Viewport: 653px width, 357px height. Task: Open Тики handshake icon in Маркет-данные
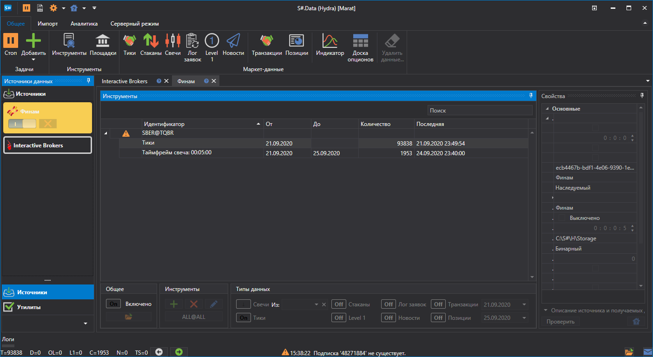pos(130,41)
